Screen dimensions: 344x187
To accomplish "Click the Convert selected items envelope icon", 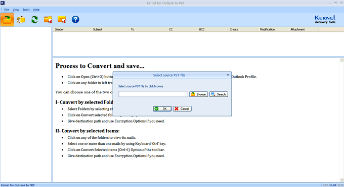I will (x=62, y=20).
